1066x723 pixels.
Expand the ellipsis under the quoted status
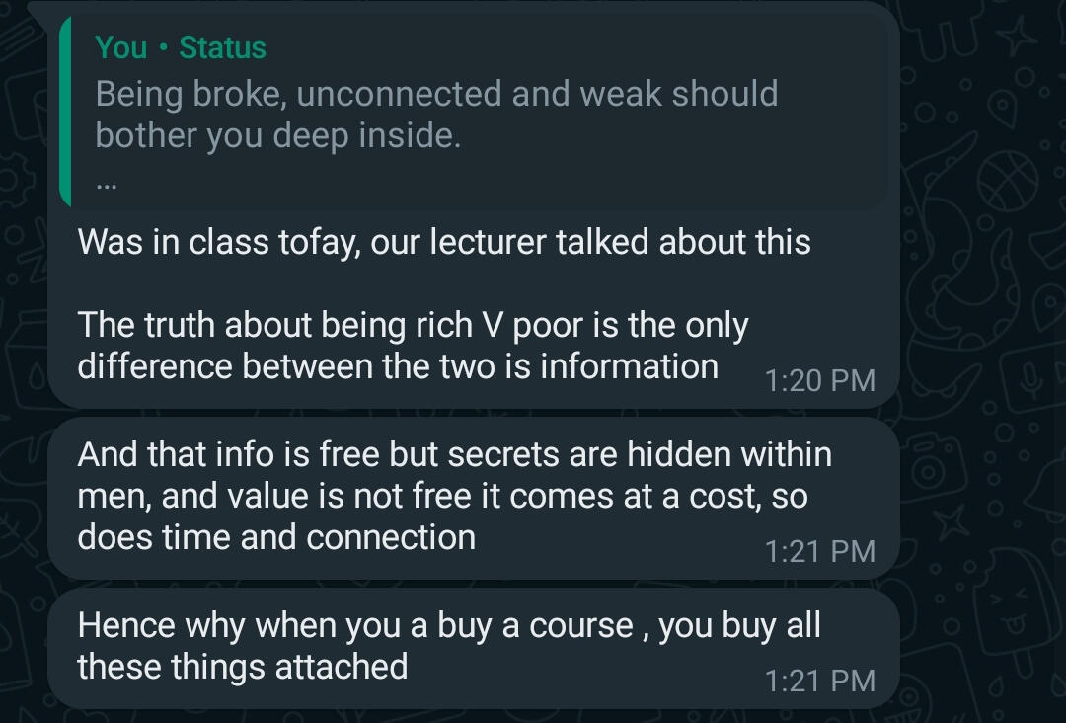[x=106, y=180]
